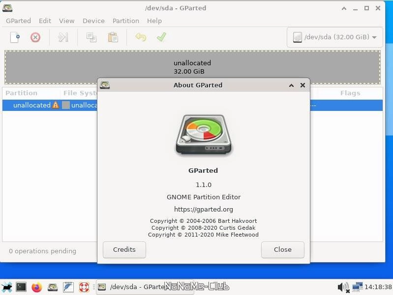Roll up the About GParted dialog
Image resolution: width=393 pixels, height=295 pixels.
pyautogui.click(x=291, y=85)
